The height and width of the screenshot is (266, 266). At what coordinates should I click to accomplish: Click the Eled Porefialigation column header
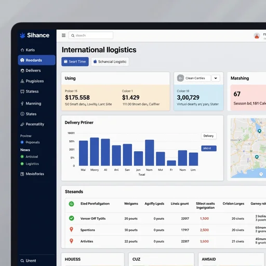coord(95,204)
